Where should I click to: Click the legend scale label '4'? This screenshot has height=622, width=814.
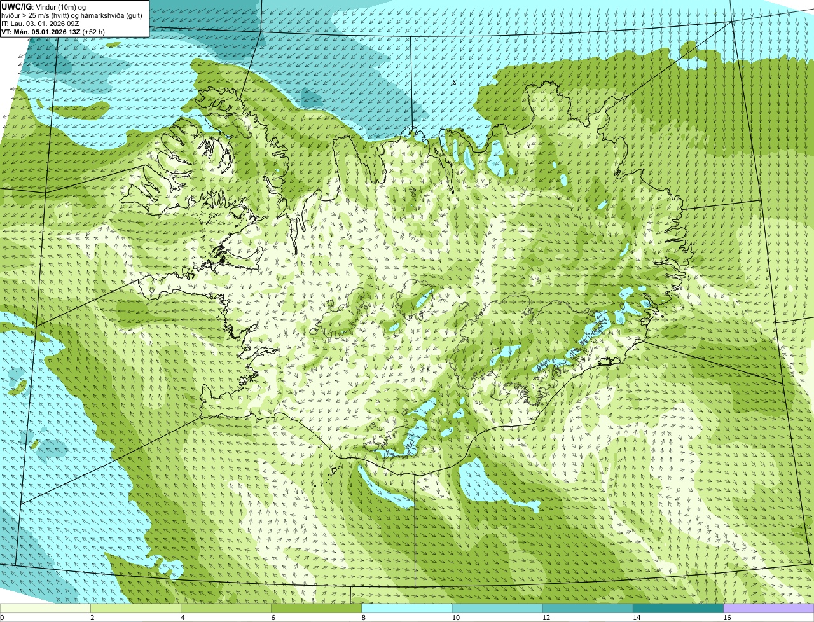pos(183,618)
